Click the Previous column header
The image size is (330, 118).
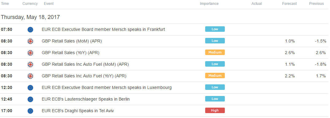(316, 4)
